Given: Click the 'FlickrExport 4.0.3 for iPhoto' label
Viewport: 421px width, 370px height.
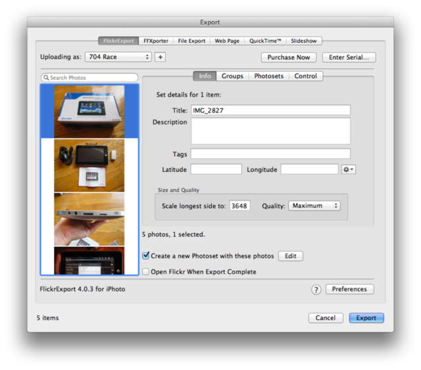Looking at the screenshot, I should coord(82,289).
